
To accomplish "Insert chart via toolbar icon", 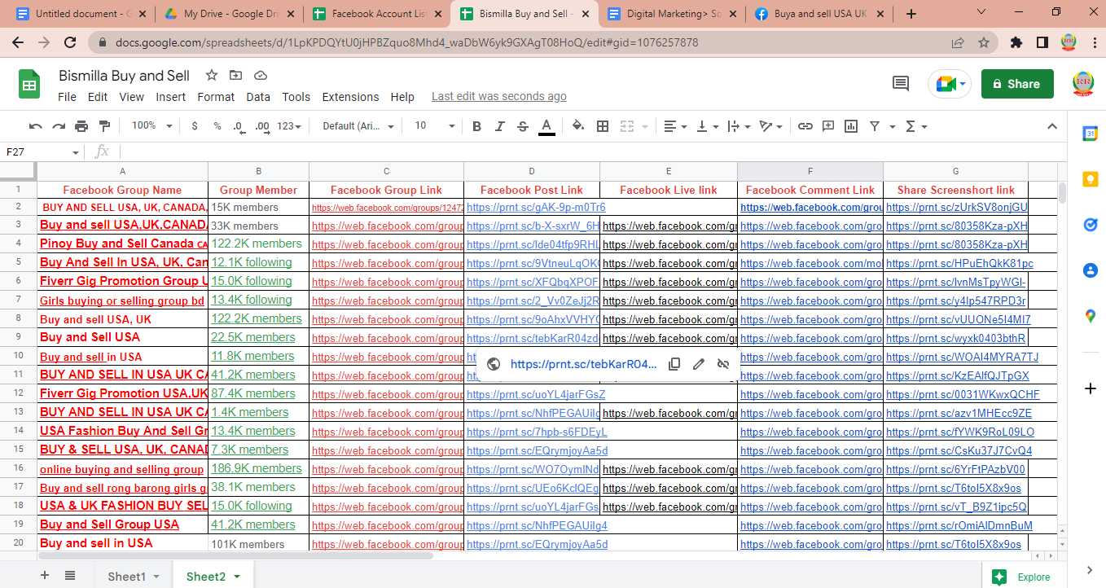I will [x=851, y=126].
